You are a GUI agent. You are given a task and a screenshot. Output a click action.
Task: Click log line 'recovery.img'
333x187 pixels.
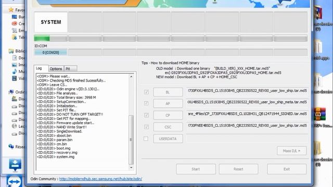point(57,152)
